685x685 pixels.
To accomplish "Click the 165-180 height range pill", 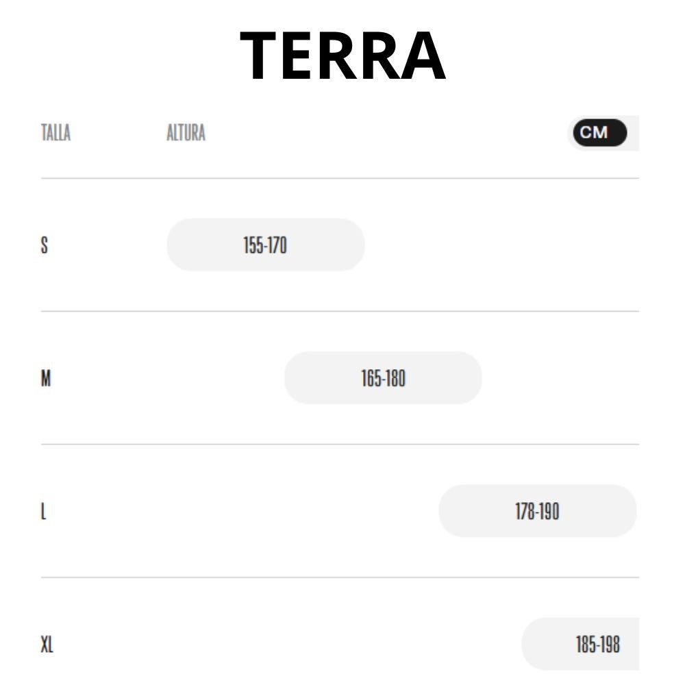I will (383, 378).
